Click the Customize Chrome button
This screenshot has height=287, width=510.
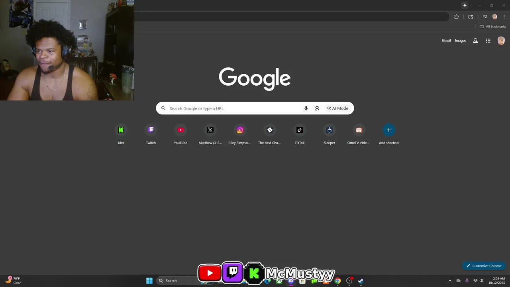(484, 266)
